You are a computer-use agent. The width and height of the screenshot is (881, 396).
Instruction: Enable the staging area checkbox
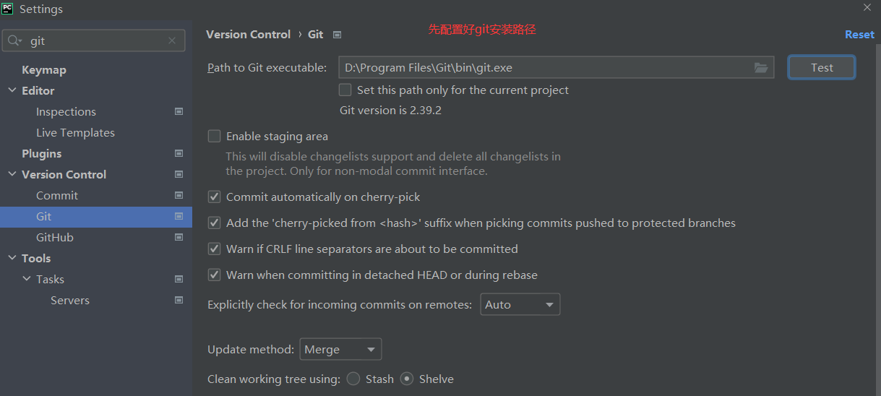[x=214, y=136]
